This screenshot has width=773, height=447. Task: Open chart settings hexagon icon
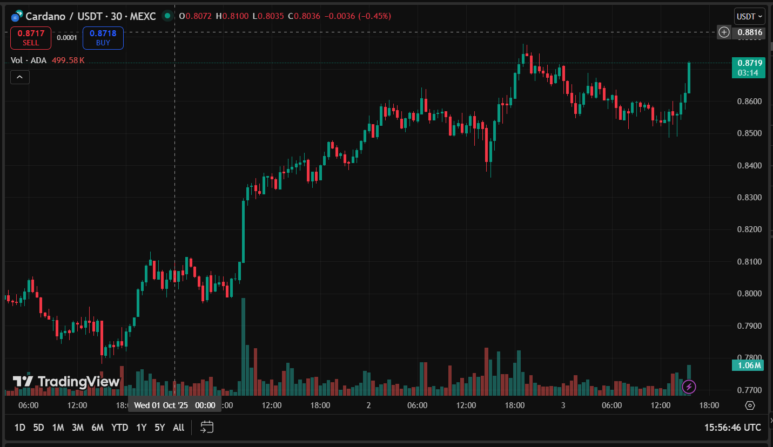tap(750, 405)
